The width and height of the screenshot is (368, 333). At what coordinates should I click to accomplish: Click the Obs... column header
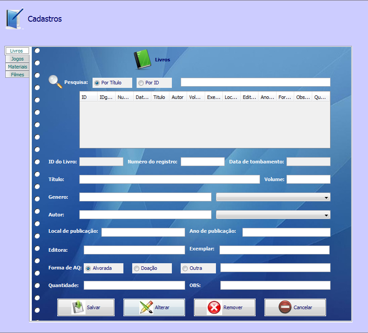303,97
